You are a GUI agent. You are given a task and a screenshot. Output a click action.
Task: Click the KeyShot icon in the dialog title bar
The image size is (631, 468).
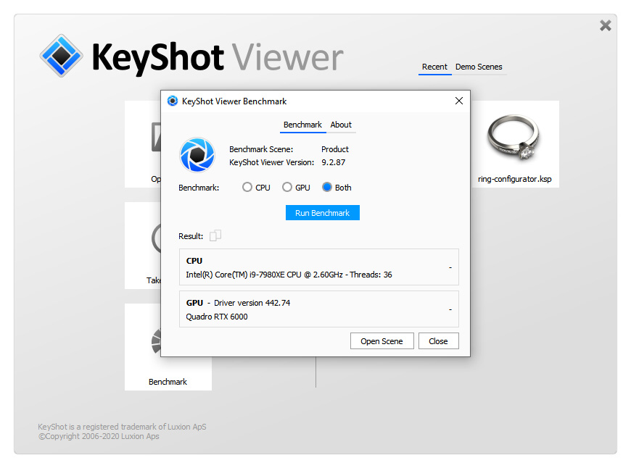click(x=172, y=101)
